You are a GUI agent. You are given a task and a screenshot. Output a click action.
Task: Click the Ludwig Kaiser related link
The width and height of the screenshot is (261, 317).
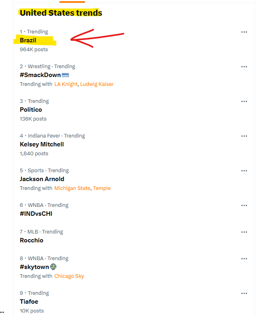click(x=97, y=84)
